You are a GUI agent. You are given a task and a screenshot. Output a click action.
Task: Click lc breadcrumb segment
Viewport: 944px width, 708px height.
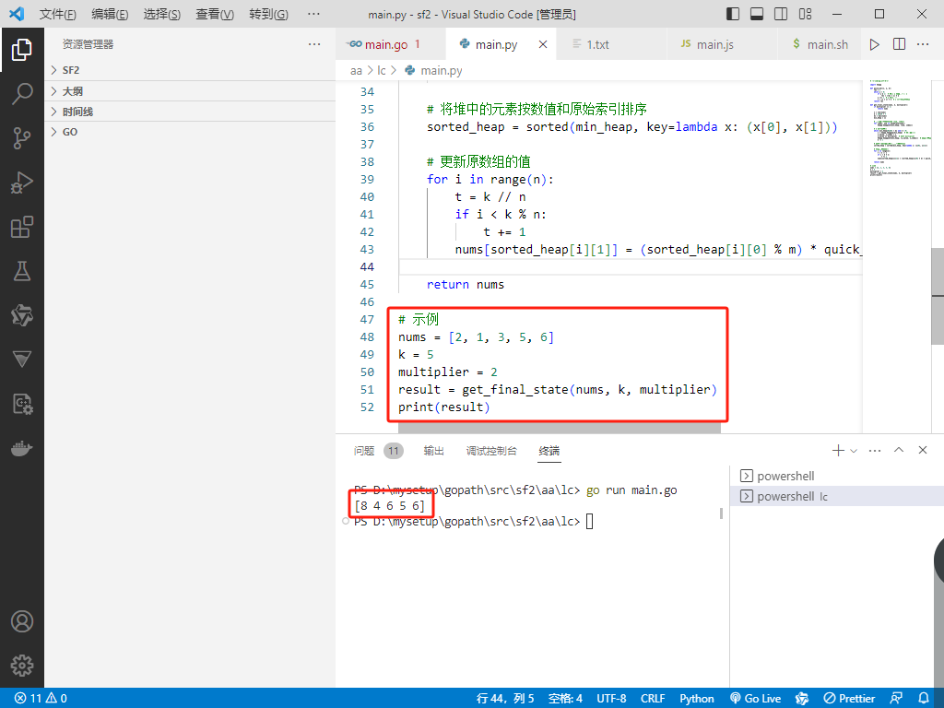point(381,70)
